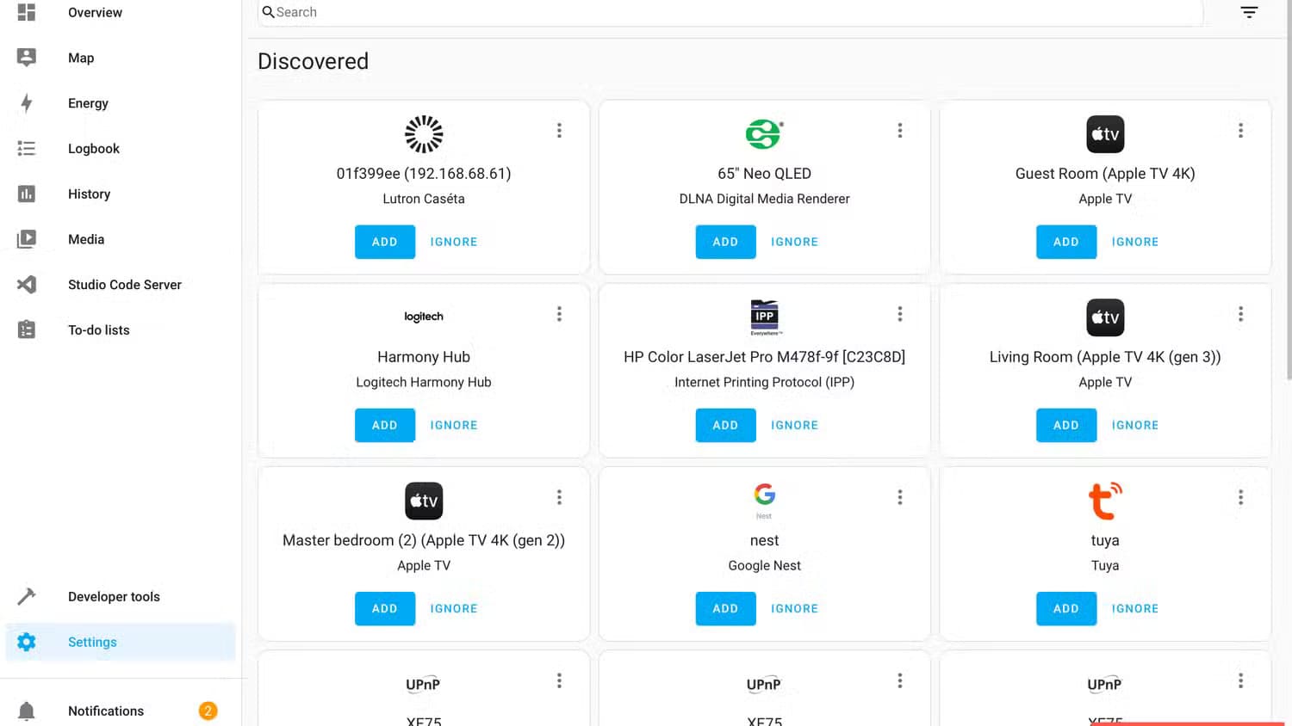Click the first UPnP logo

pos(424,685)
